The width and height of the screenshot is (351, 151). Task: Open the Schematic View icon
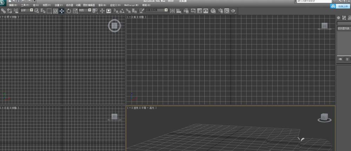[206, 11]
